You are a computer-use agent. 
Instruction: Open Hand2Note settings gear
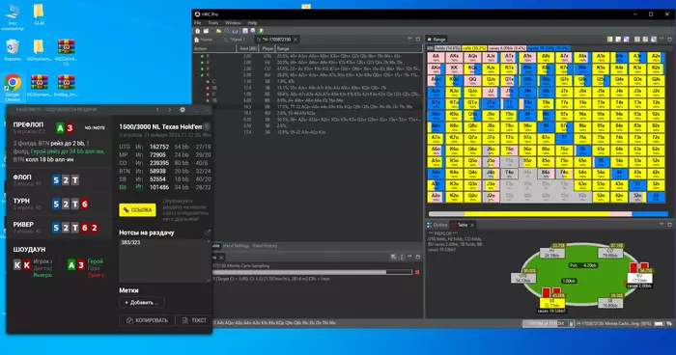coord(183,110)
